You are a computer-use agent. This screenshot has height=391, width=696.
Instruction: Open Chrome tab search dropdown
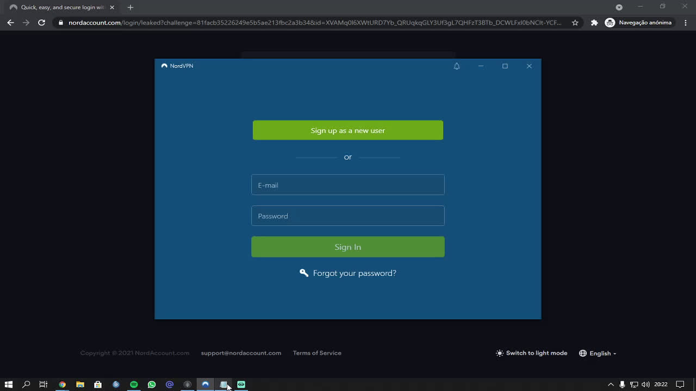tap(619, 7)
